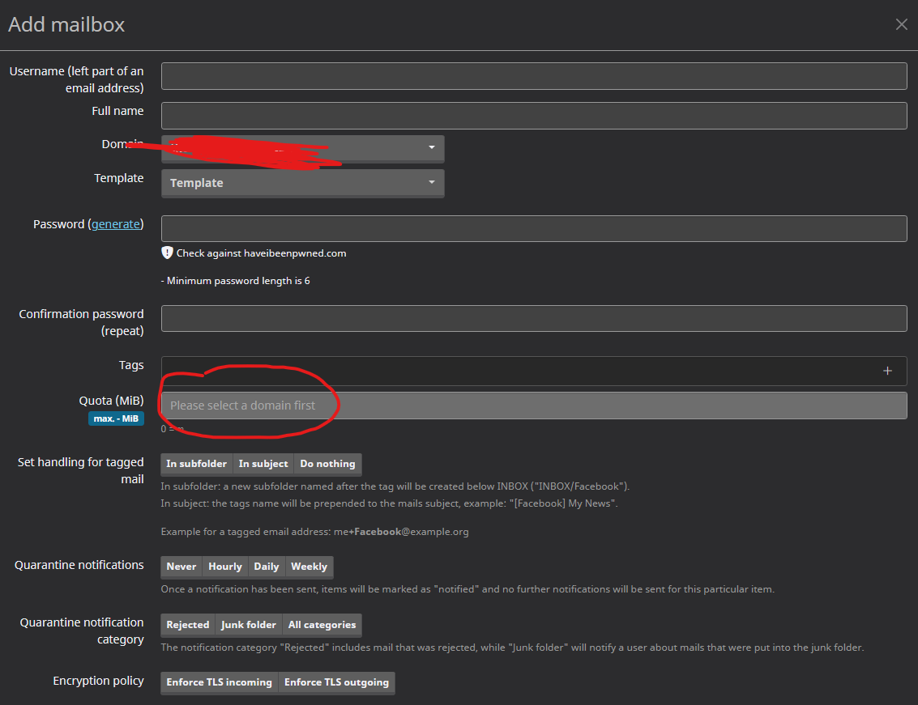Image resolution: width=918 pixels, height=705 pixels.
Task: Select In subfolder tagged mail handling
Action: pyautogui.click(x=196, y=464)
